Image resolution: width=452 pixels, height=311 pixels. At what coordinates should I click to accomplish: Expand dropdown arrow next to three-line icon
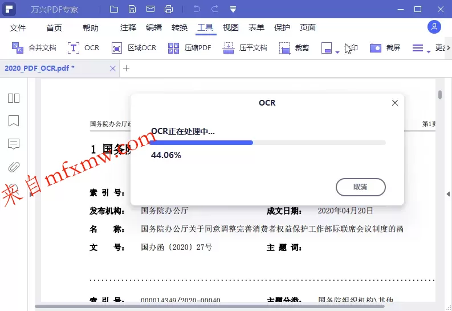429,52
